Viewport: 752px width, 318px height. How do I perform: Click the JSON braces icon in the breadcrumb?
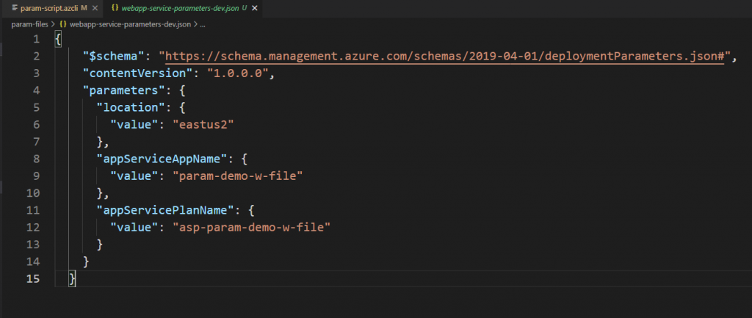pyautogui.click(x=62, y=24)
